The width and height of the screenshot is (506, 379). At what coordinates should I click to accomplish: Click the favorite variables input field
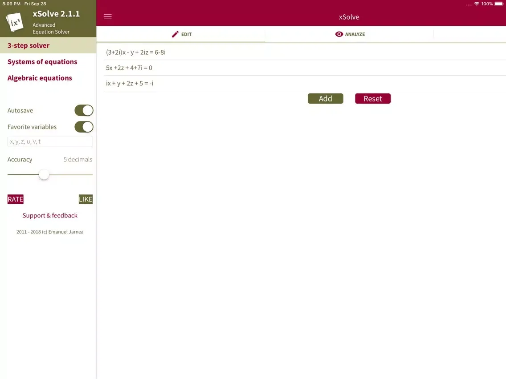(50, 141)
